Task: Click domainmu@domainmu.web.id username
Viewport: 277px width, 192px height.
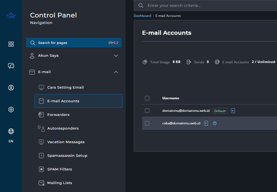Action: [186, 111]
